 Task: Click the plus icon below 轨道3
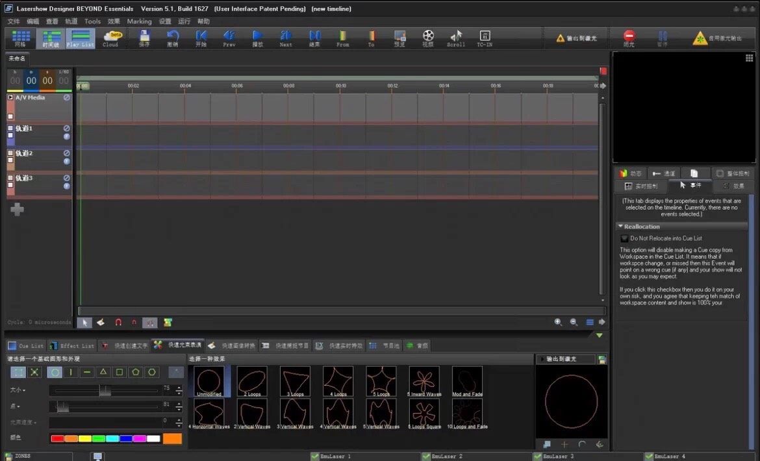tap(18, 209)
